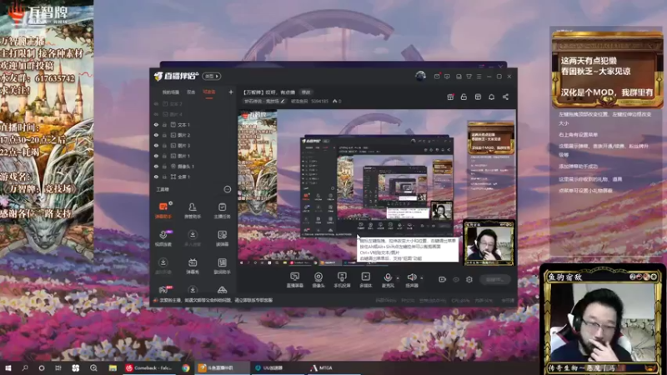Toggle preview eye icon in bottom bar
This screenshot has width=667, height=375.
456,279
